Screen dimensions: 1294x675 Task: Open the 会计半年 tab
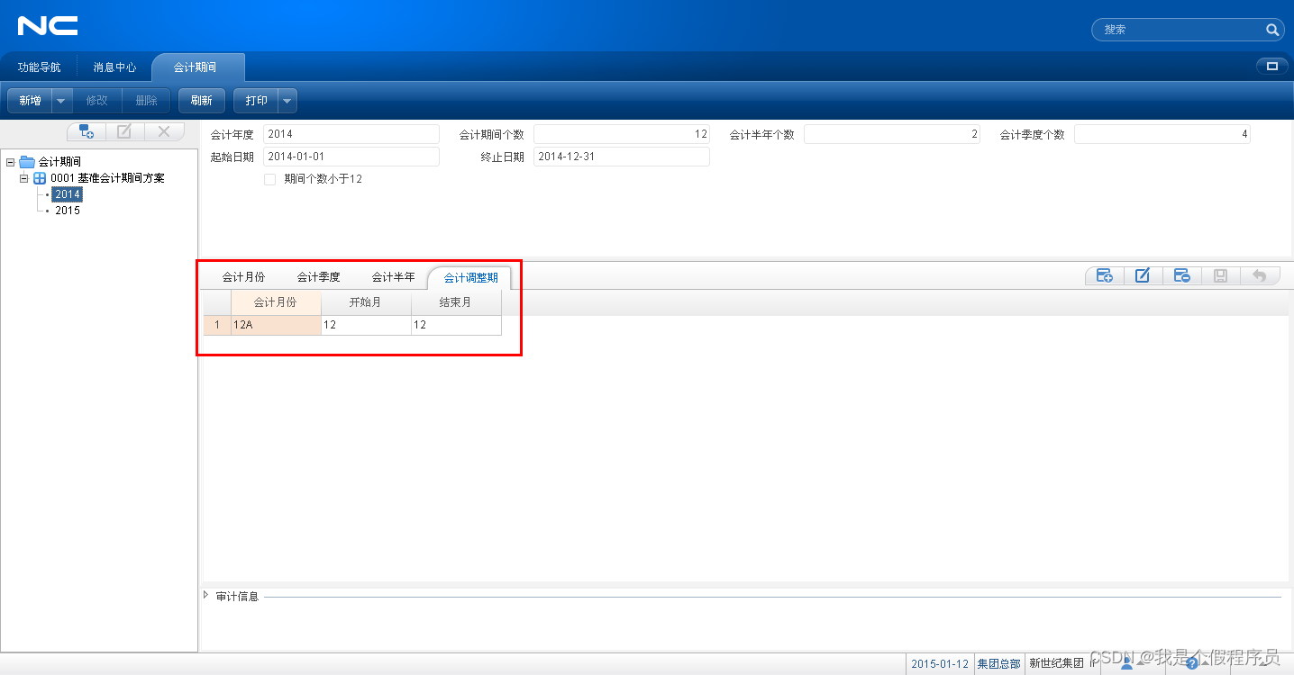point(394,277)
